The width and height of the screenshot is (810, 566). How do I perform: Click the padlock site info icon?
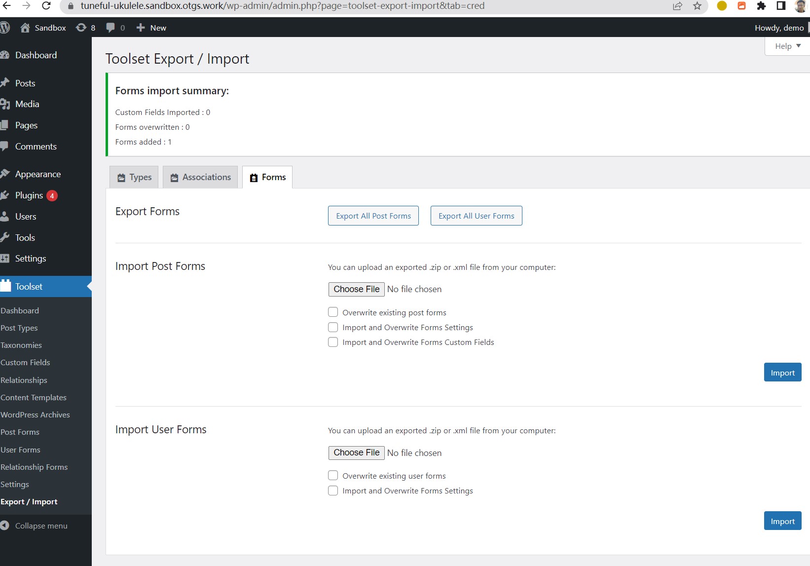pyautogui.click(x=71, y=6)
